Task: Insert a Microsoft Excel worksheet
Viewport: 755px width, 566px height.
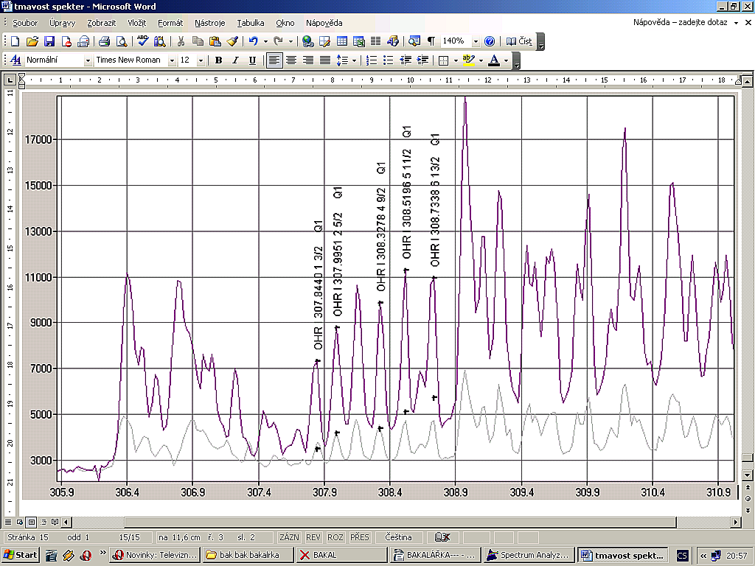Action: click(359, 41)
